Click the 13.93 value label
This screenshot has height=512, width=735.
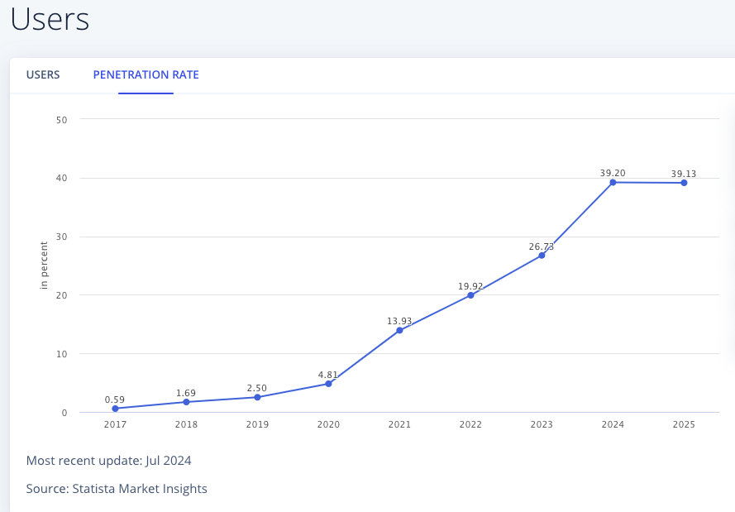coord(399,321)
